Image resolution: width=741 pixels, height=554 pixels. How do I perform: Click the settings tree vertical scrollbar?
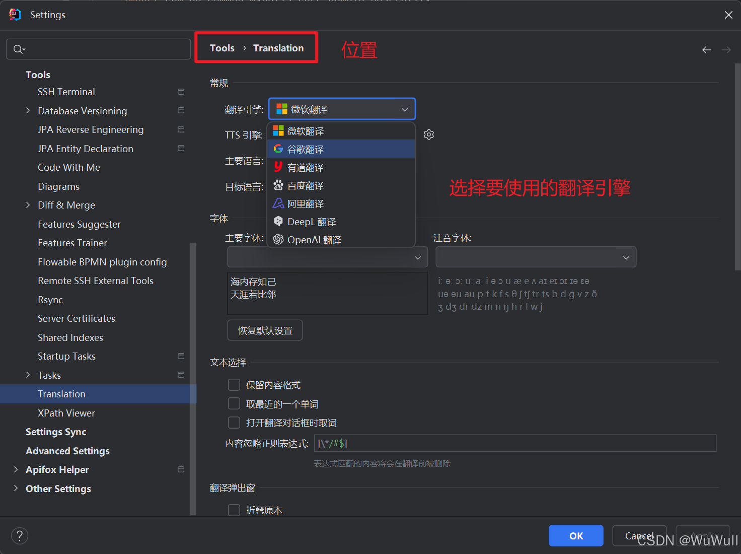coord(193,379)
